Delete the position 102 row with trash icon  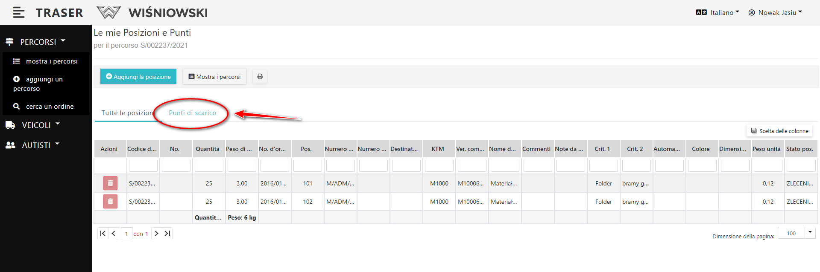coord(110,202)
